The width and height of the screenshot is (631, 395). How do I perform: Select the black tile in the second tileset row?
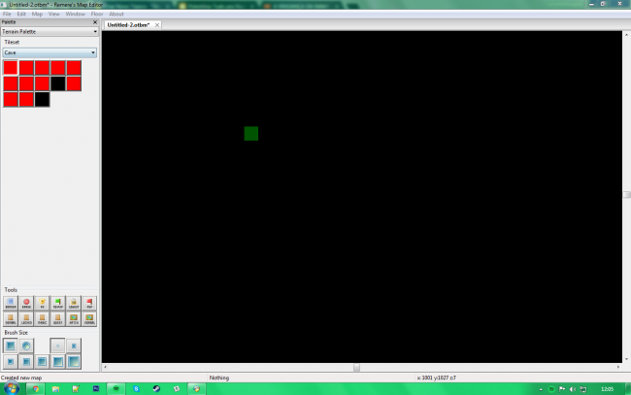[57, 83]
